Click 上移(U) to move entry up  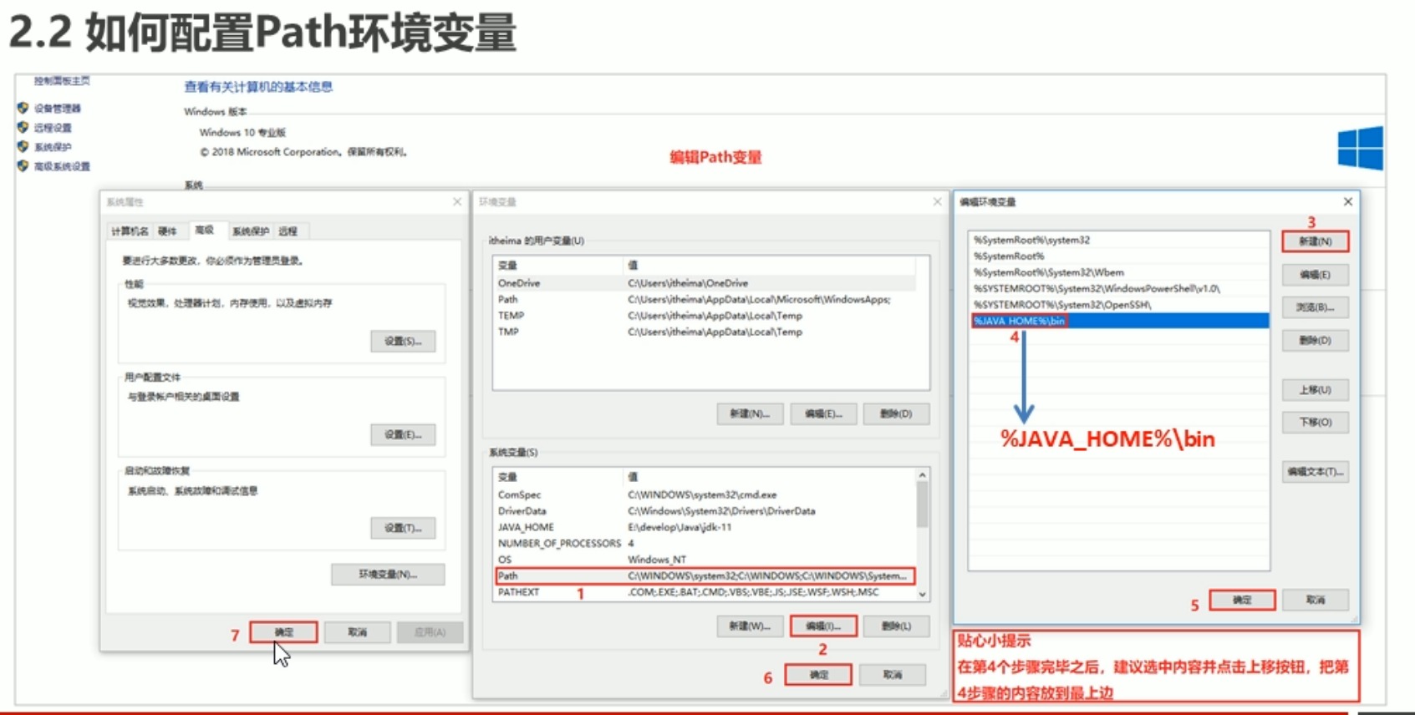(1315, 390)
